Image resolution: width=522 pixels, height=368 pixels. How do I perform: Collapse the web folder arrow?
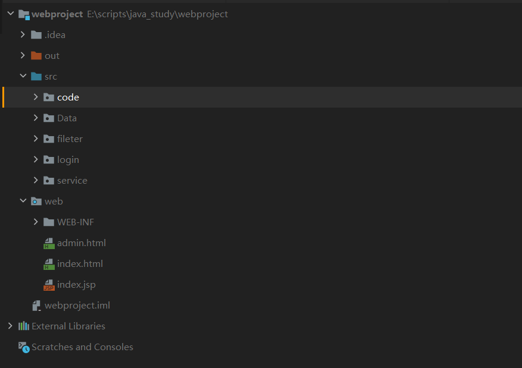point(23,200)
